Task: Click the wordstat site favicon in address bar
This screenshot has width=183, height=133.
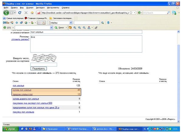Action: point(39,13)
